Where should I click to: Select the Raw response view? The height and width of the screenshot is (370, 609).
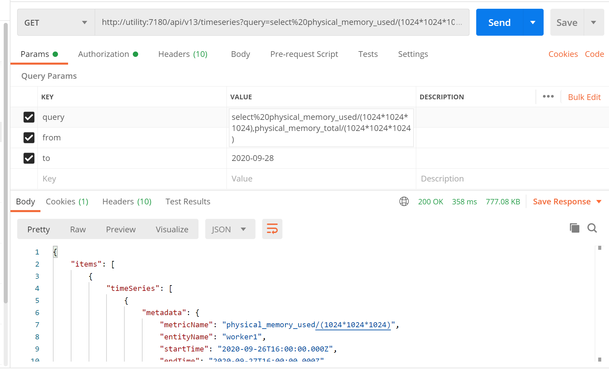click(78, 229)
